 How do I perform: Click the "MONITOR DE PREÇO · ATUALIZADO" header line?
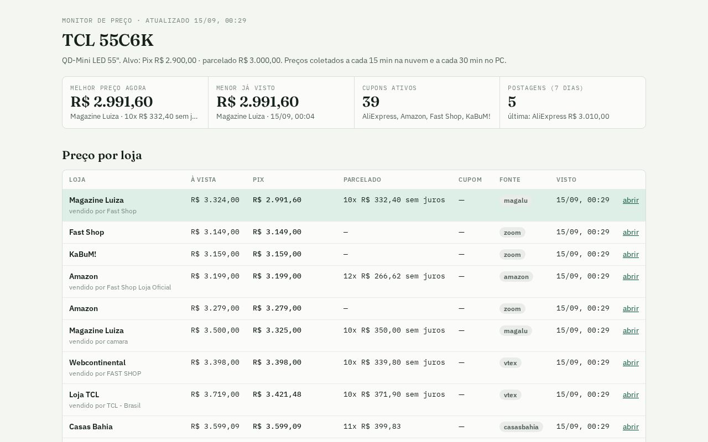click(154, 20)
